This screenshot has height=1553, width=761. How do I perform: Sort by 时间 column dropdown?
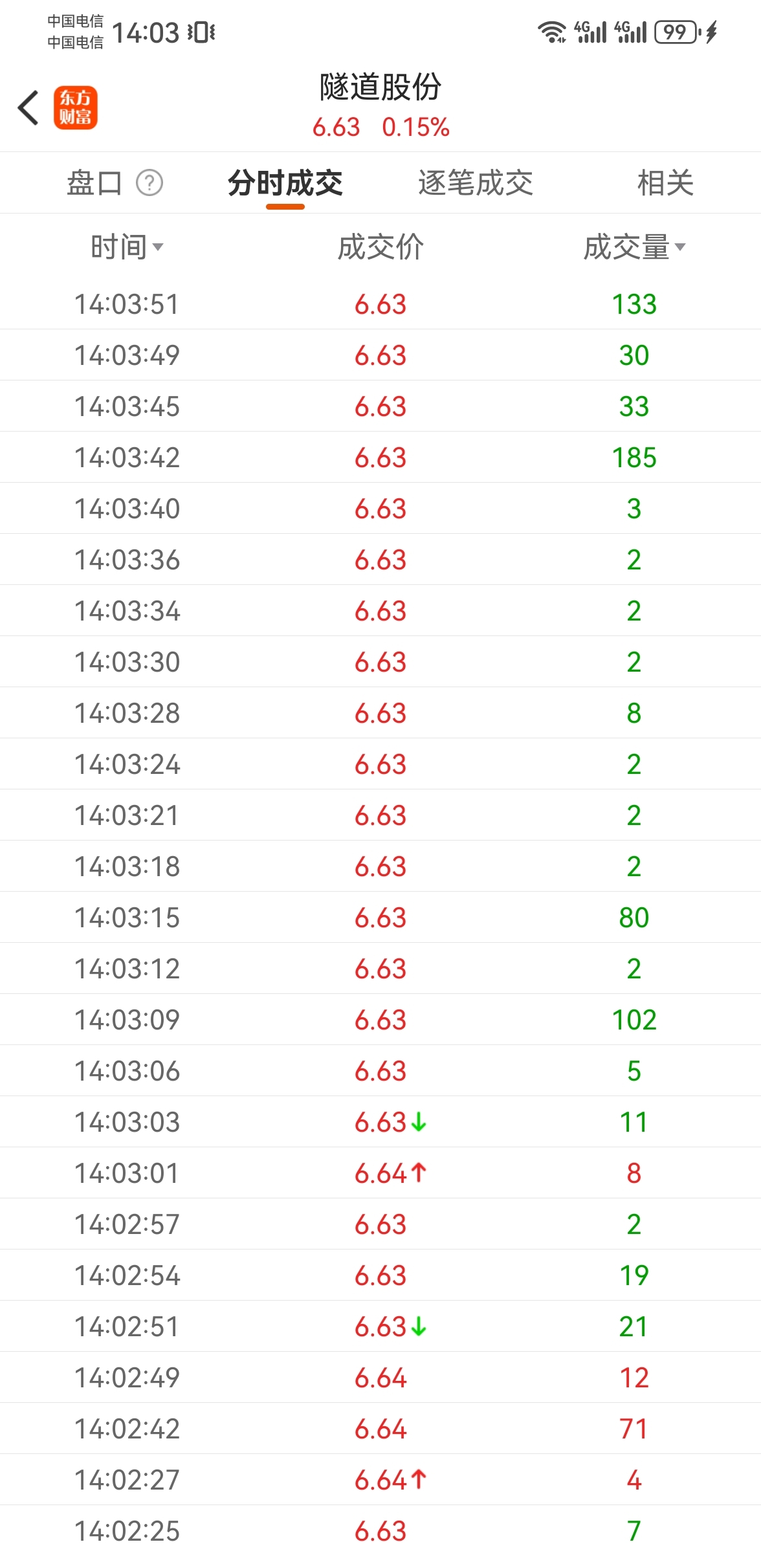pos(127,247)
